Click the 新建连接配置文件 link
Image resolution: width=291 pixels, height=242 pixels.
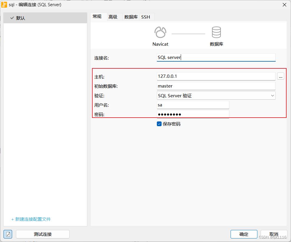click(31, 219)
